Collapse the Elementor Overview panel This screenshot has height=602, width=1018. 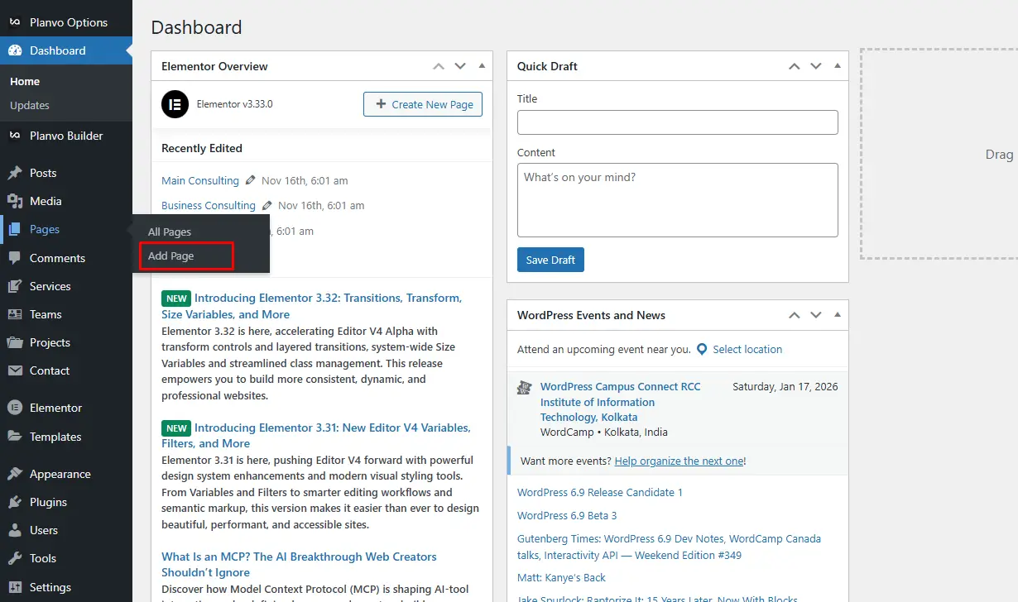pos(482,66)
